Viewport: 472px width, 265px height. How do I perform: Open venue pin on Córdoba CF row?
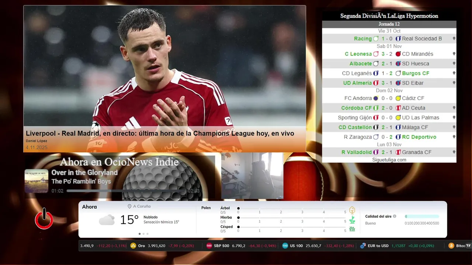454,108
